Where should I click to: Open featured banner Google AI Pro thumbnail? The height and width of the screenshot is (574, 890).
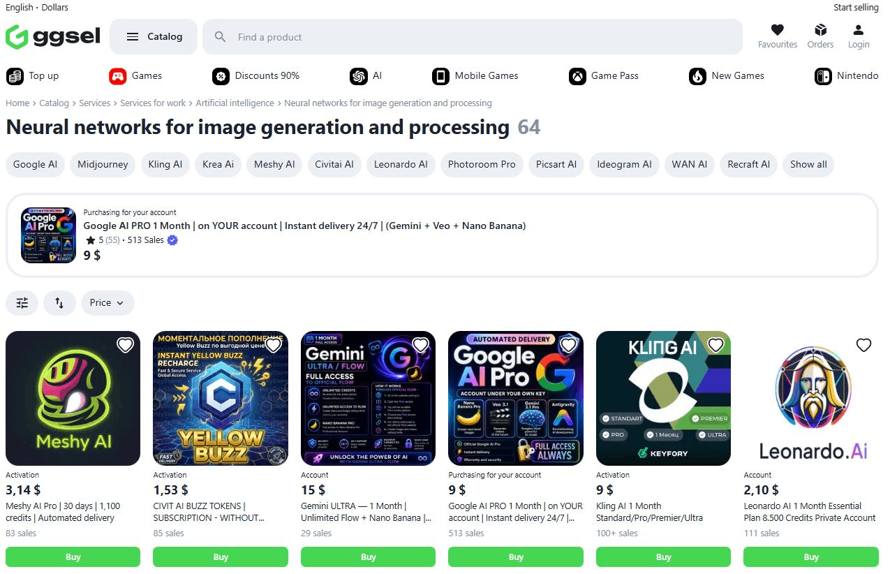pyautogui.click(x=48, y=235)
